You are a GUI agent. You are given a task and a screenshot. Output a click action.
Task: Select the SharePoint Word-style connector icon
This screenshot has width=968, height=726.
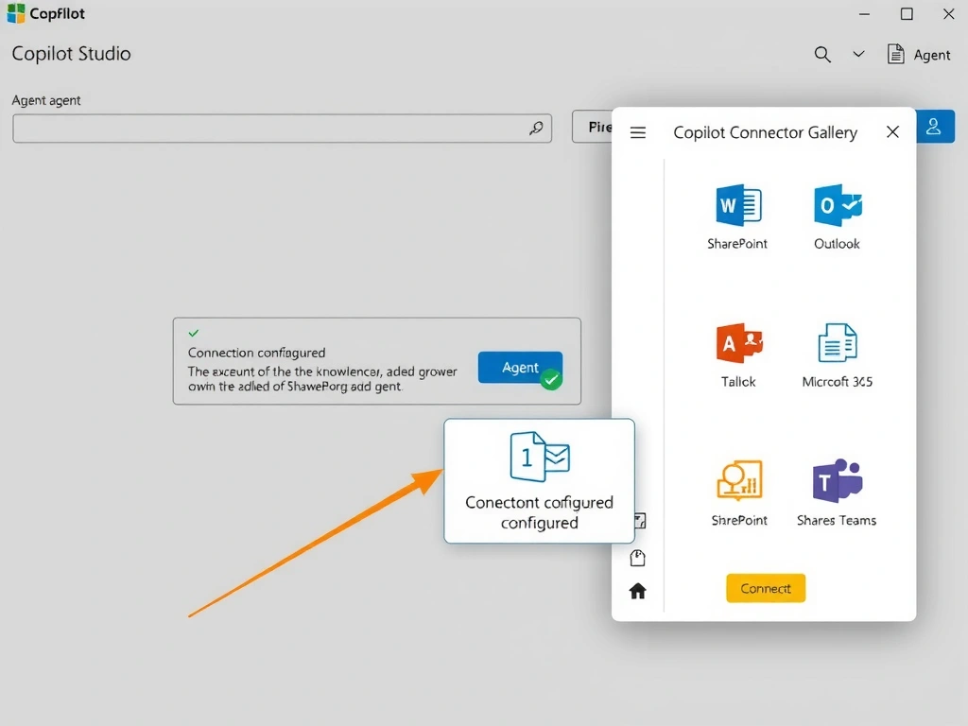click(x=737, y=205)
